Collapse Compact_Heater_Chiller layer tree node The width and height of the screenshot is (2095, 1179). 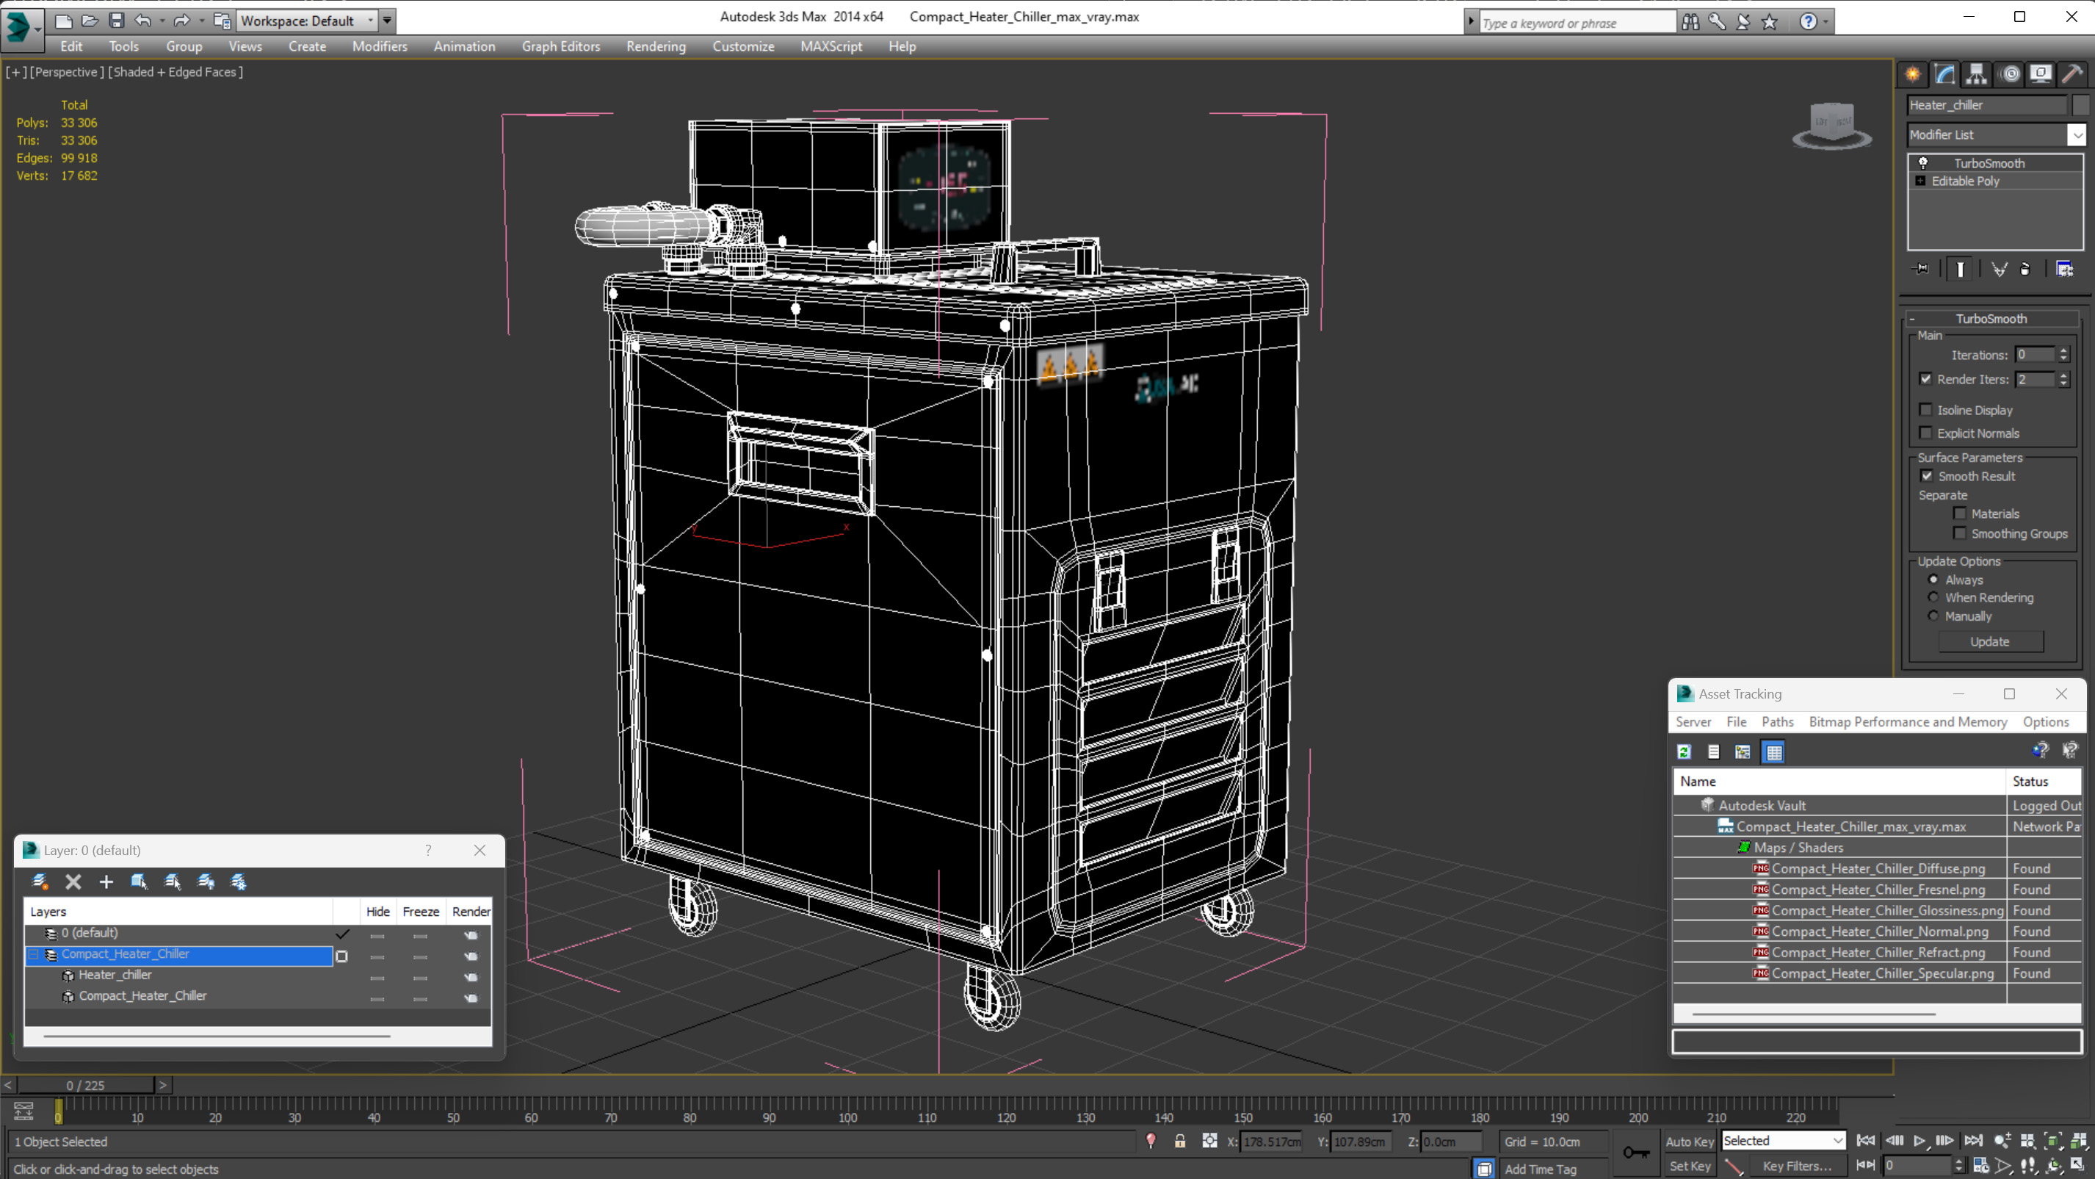click(x=33, y=953)
